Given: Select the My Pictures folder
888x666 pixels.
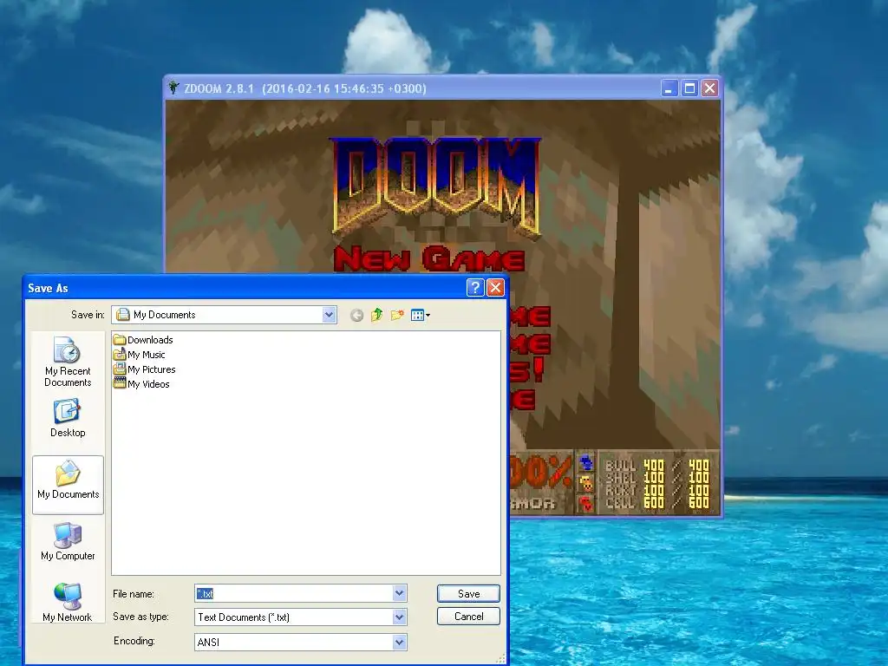Looking at the screenshot, I should tap(145, 369).
